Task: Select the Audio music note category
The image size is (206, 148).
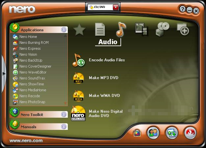Action: pyautogui.click(x=121, y=29)
